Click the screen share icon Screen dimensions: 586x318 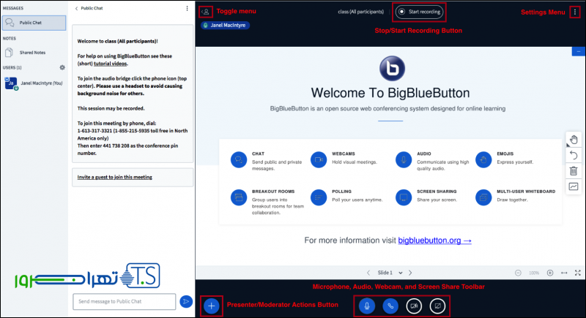[438, 306]
